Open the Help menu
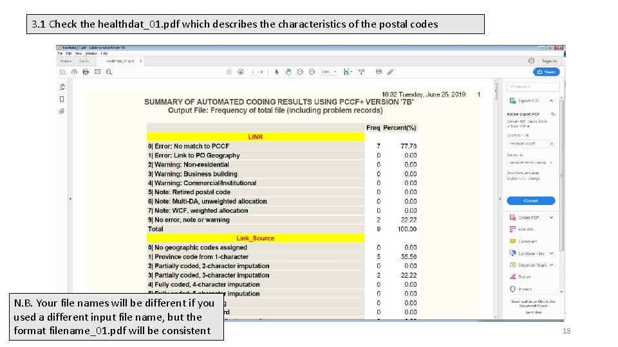Screen dimensions: 618x347 click(104, 53)
